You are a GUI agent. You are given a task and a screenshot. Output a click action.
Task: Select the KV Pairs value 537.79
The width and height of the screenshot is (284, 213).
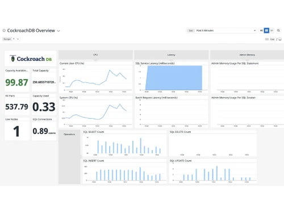pyautogui.click(x=16, y=107)
